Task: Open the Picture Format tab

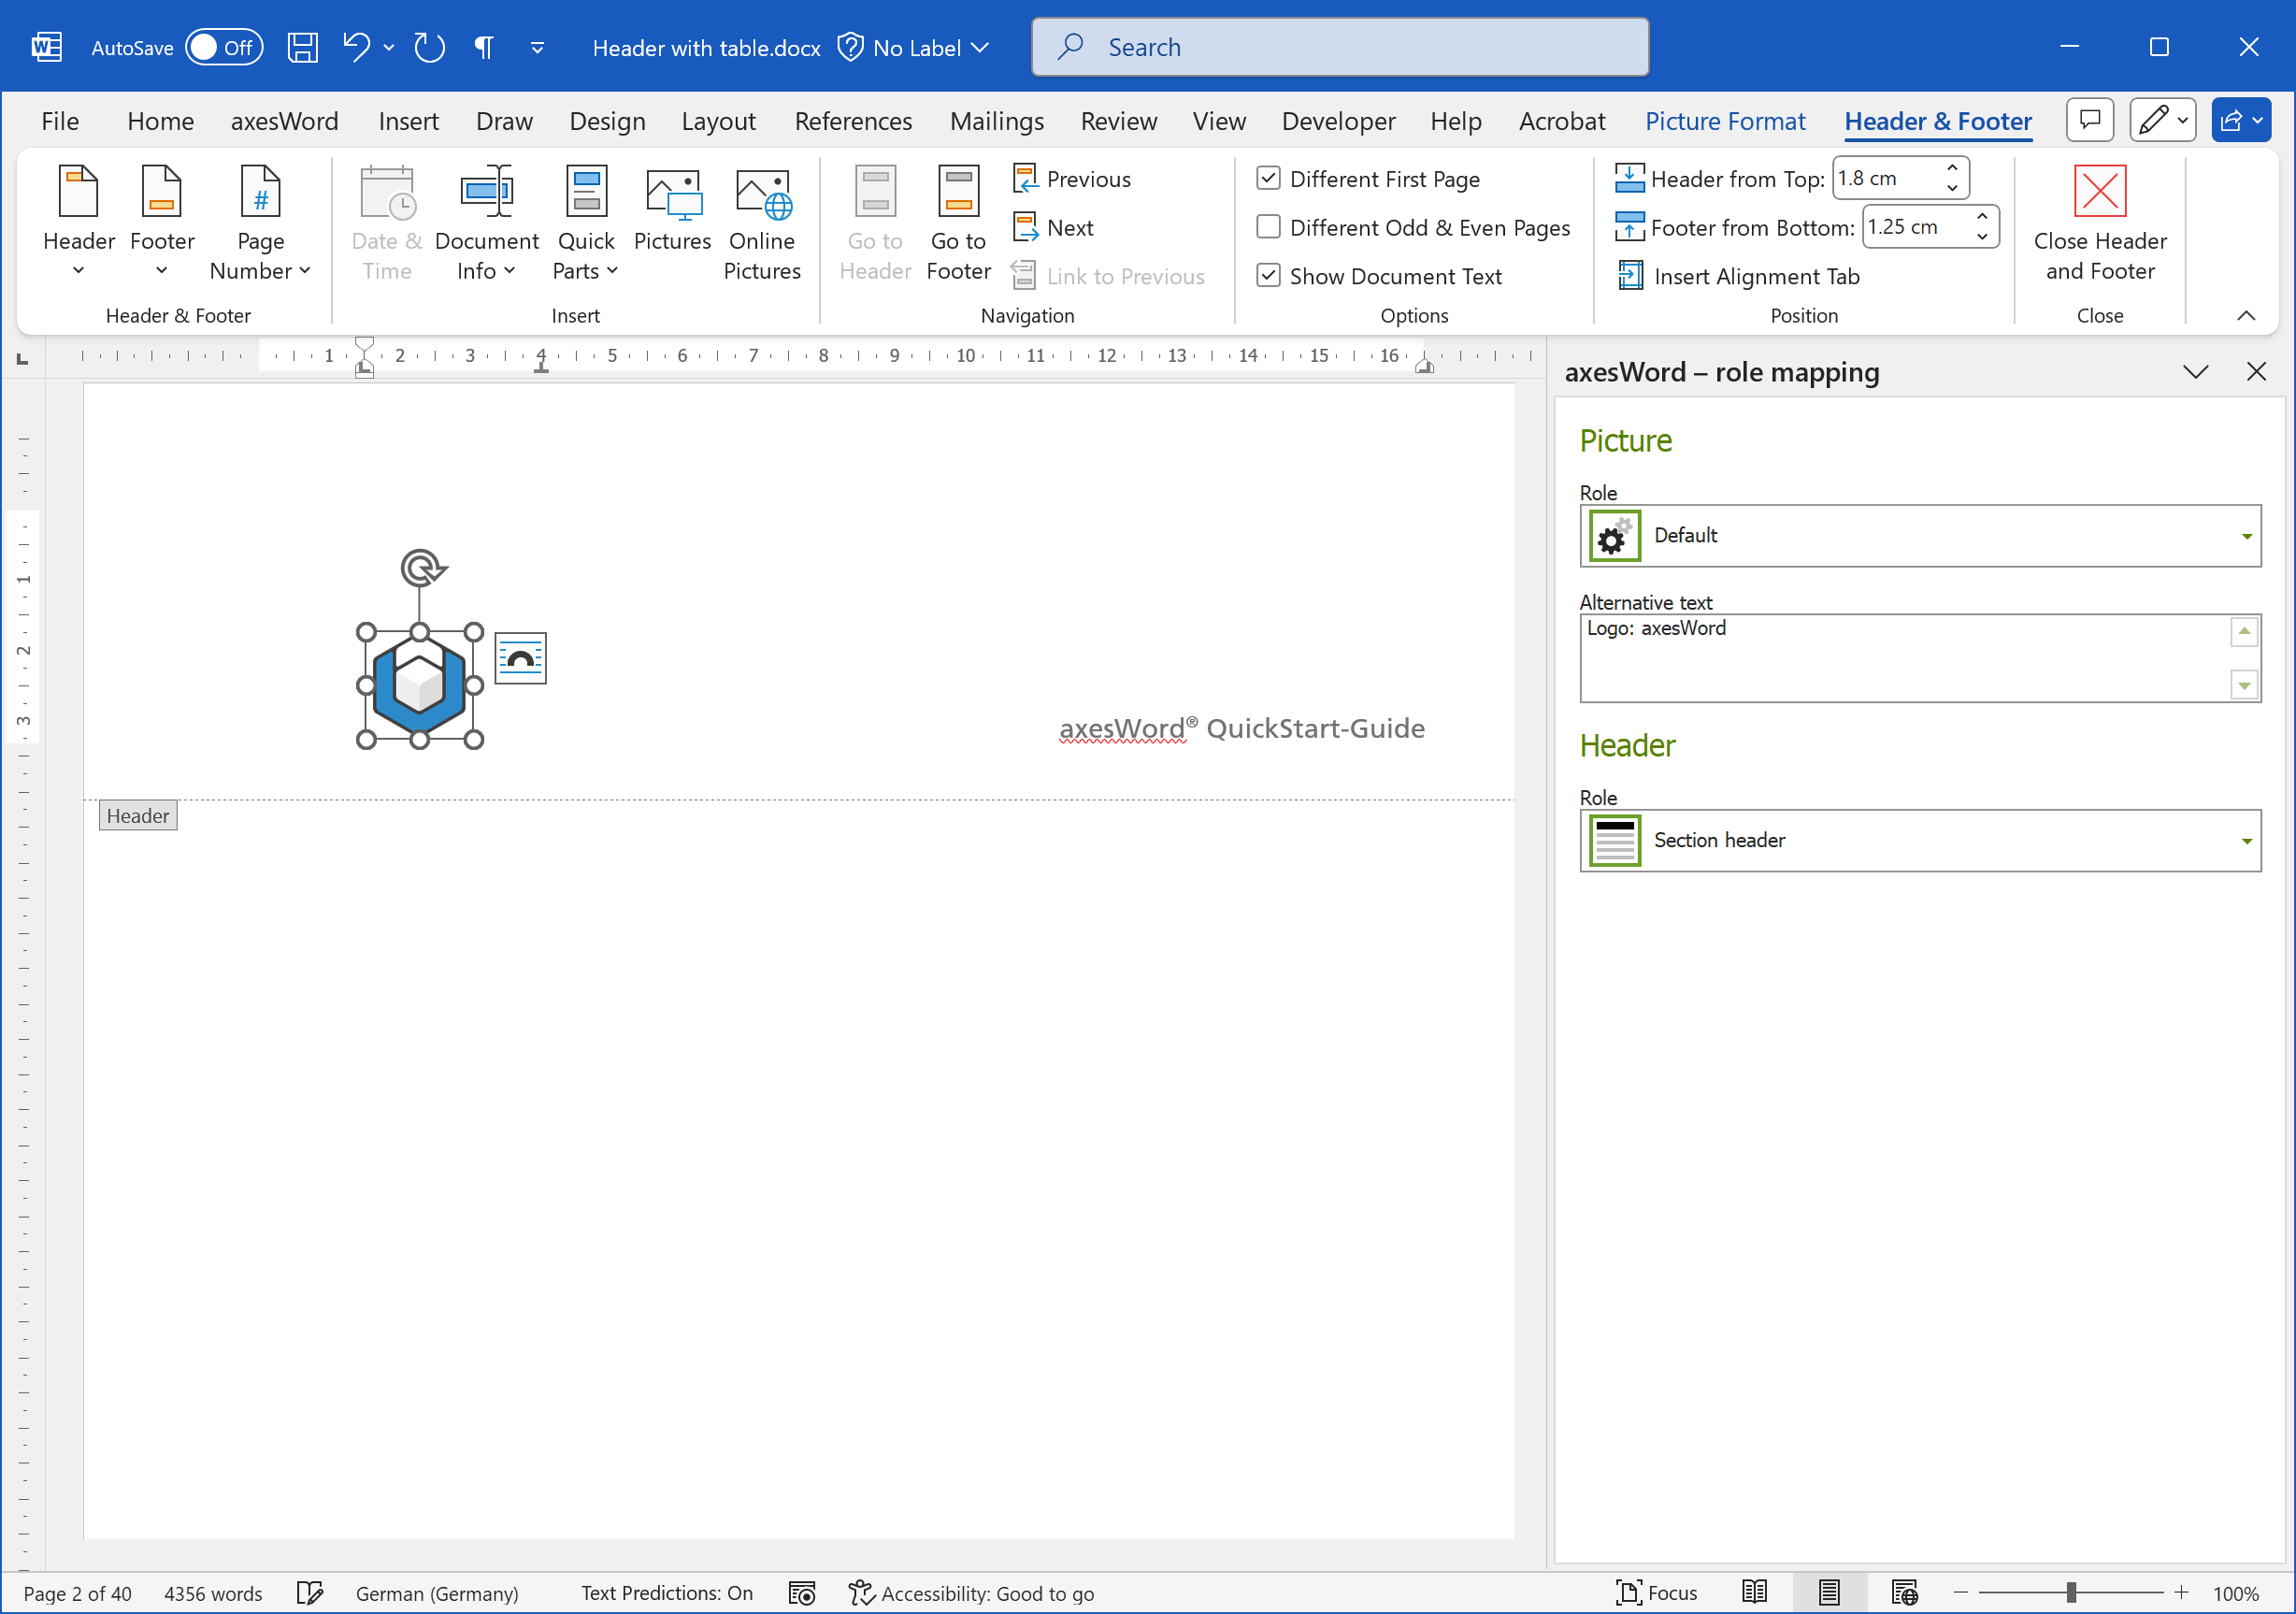Action: coord(1725,121)
